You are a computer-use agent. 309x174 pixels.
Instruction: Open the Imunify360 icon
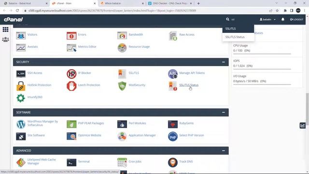[21, 98]
